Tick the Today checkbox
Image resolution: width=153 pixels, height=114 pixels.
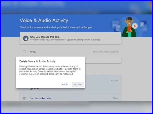[x=24, y=52]
